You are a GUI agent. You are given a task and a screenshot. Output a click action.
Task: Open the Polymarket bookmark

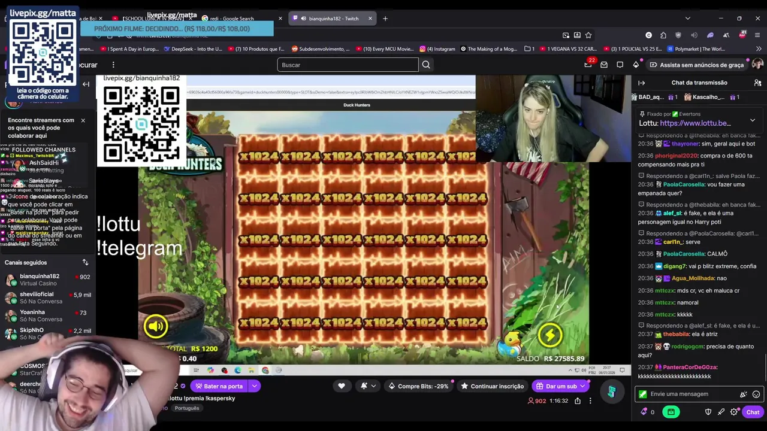tap(696, 49)
